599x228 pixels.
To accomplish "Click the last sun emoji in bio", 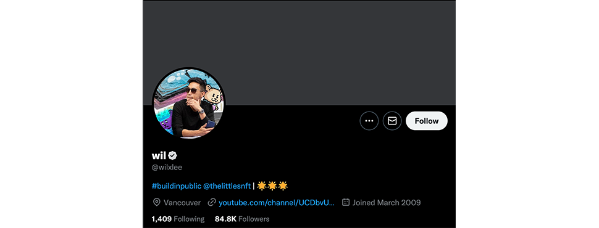I will click(x=283, y=186).
